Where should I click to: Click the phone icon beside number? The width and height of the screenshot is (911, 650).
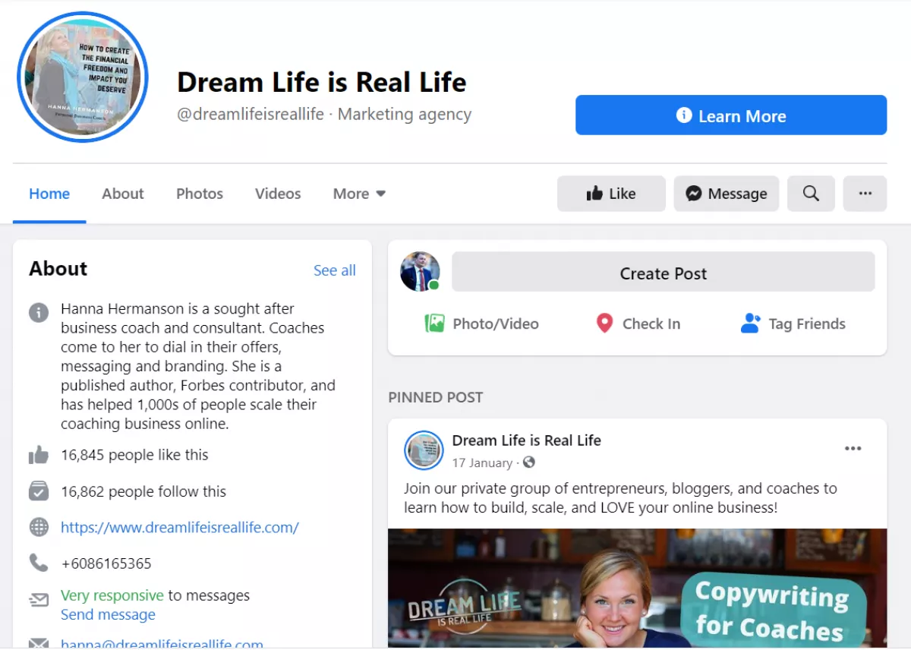[39, 563]
